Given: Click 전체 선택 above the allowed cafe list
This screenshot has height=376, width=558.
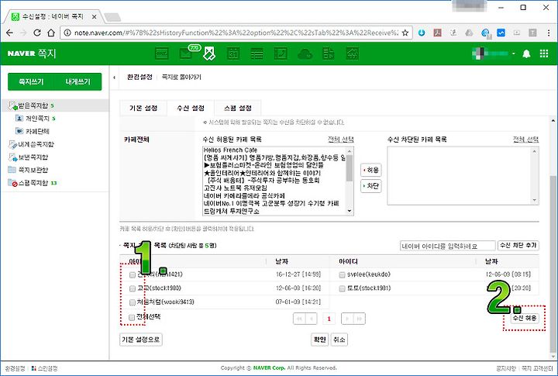Looking at the screenshot, I should click(340, 140).
